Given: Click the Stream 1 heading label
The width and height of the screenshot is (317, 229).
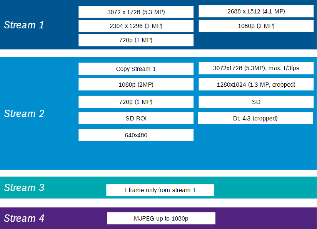Looking at the screenshot, I should tap(24, 25).
